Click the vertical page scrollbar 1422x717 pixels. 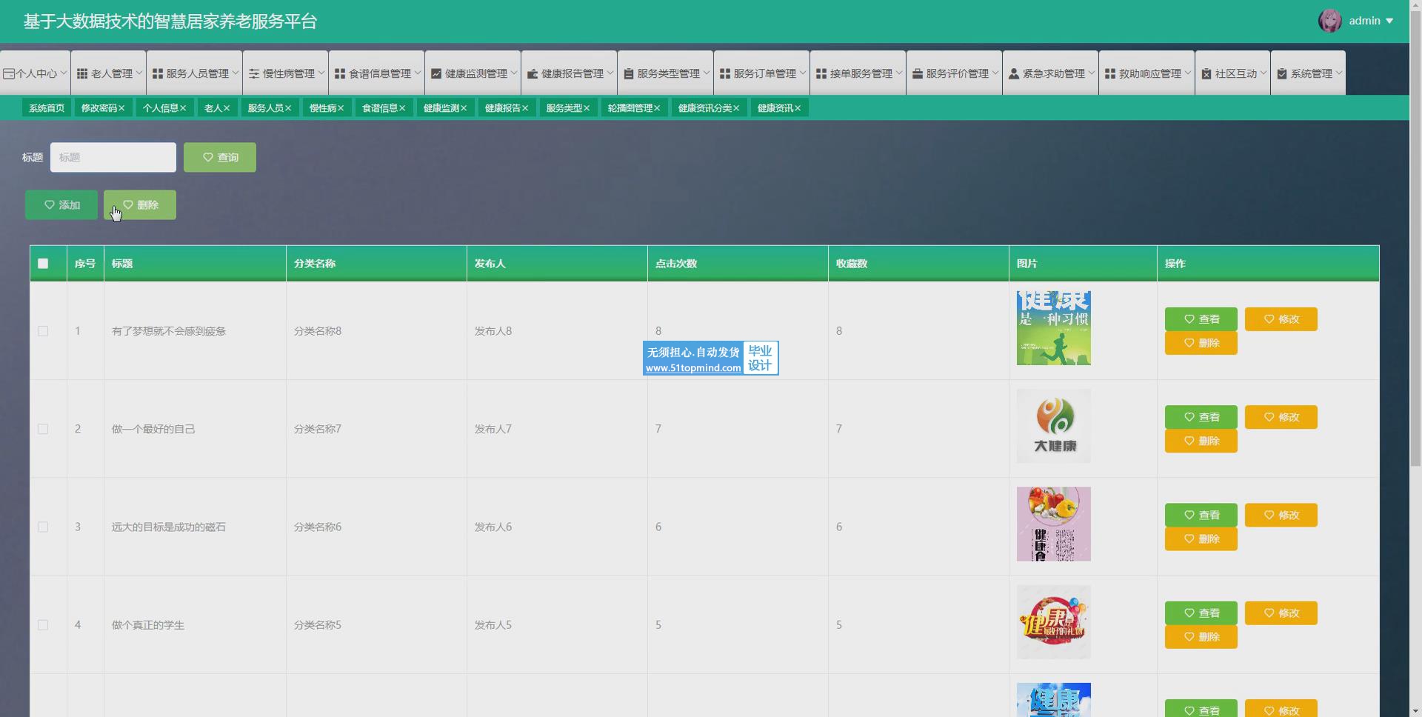point(1415,237)
